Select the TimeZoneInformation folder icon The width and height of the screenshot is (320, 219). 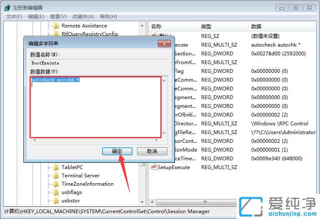56,184
